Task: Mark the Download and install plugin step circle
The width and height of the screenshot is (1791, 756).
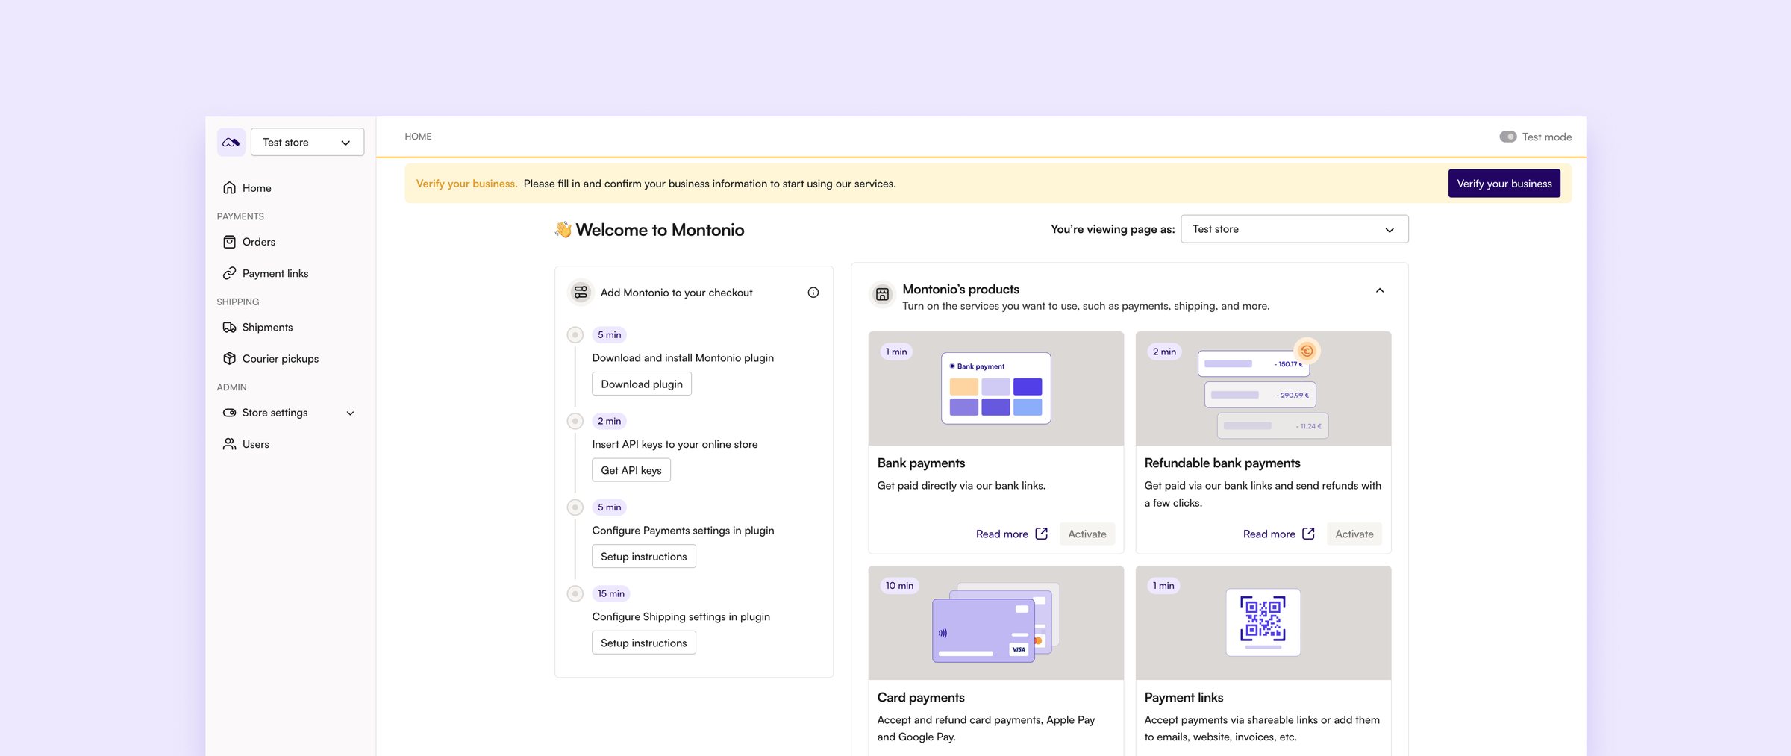Action: tap(575, 335)
